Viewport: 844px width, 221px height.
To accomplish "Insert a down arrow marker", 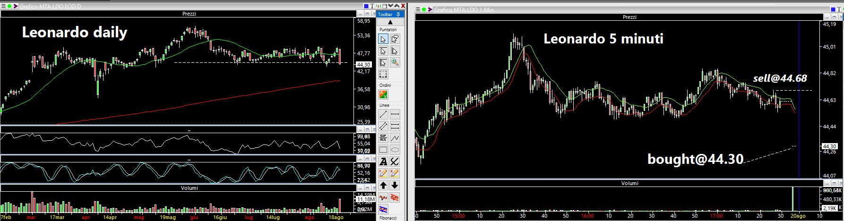I will [395, 186].
